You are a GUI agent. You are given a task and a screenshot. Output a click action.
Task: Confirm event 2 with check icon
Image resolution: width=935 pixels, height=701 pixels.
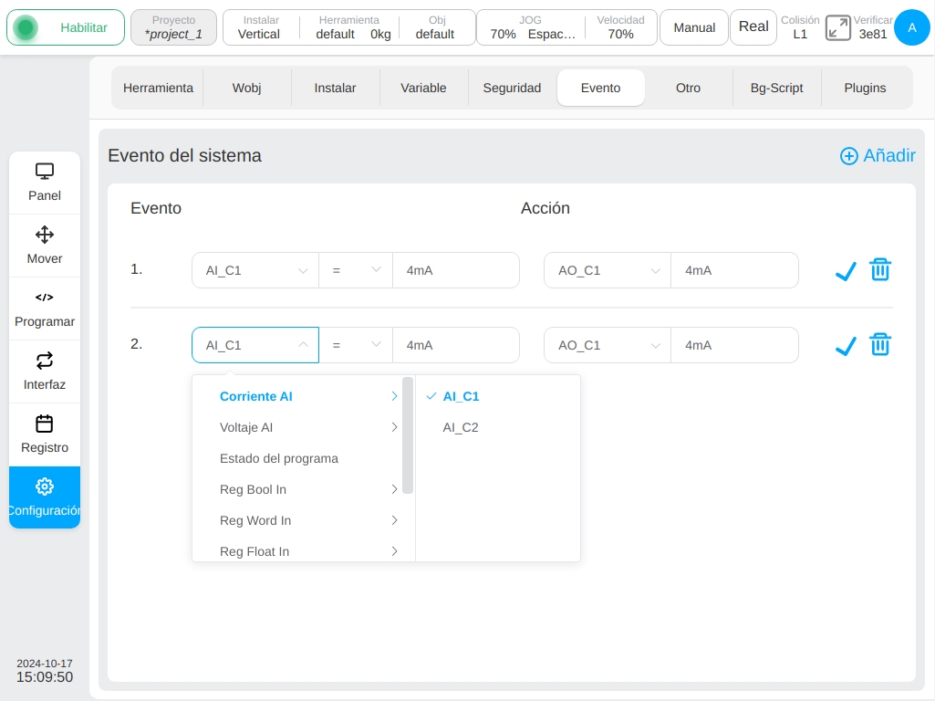click(846, 345)
